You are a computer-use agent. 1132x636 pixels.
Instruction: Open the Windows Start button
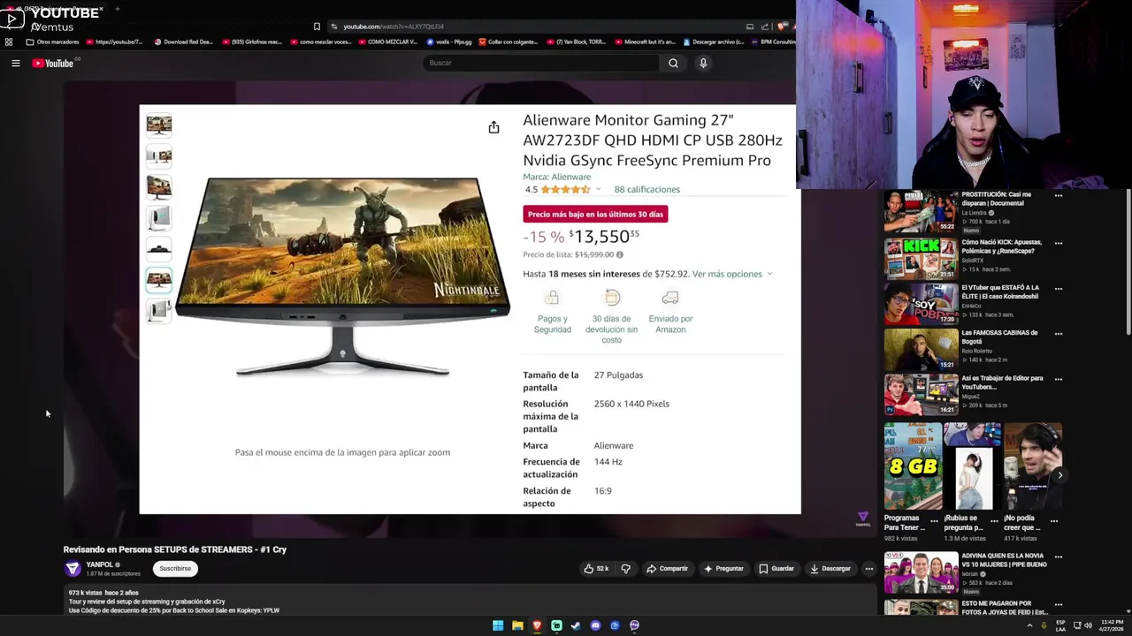(498, 625)
